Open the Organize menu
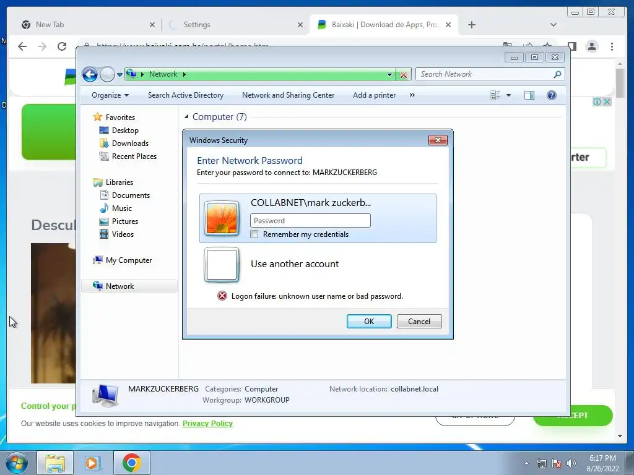 pos(110,95)
